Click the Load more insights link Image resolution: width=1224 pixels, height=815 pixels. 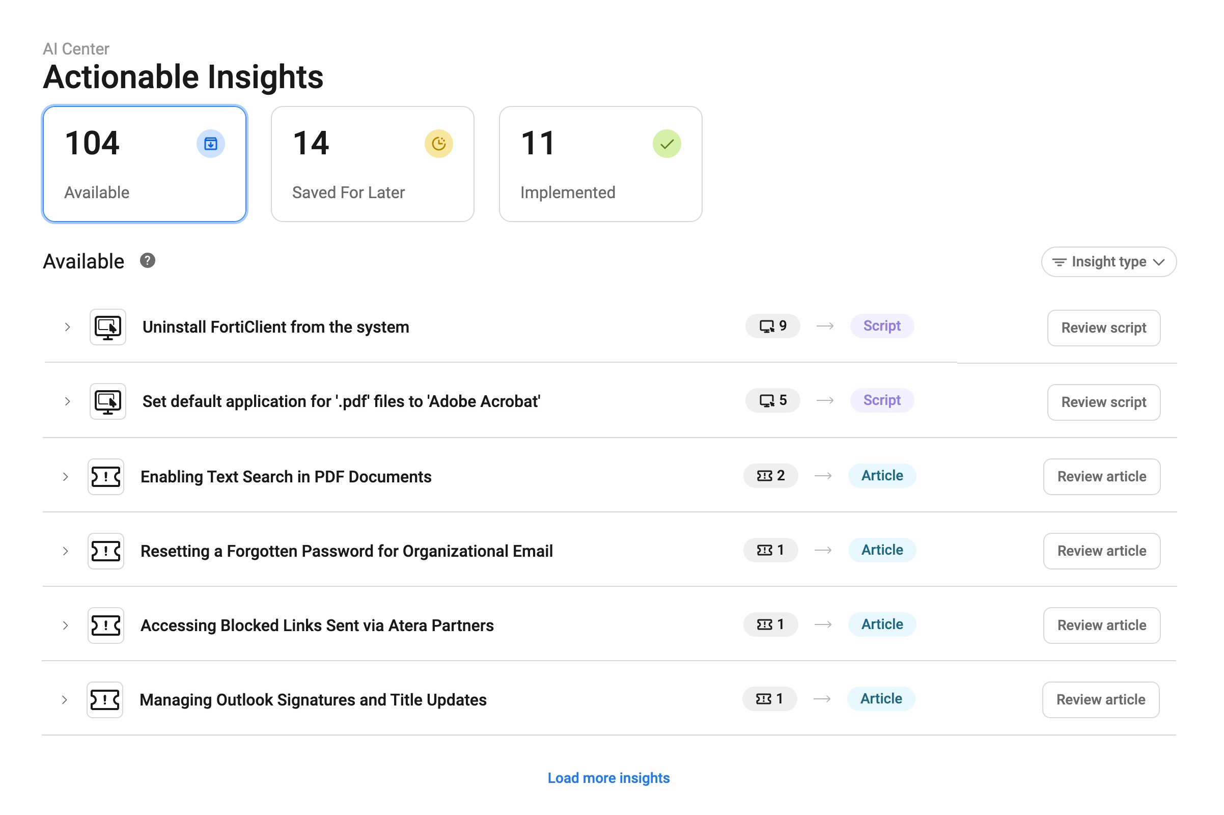point(608,778)
